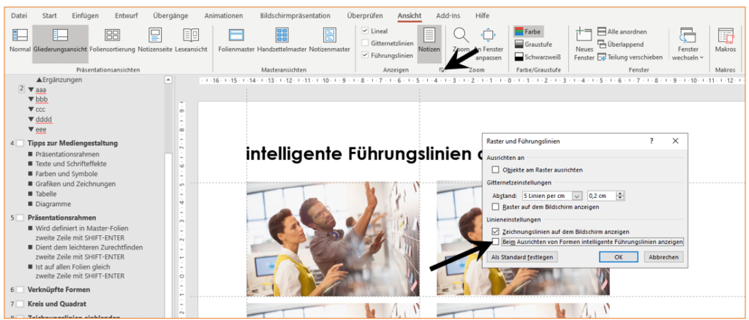Switch to Normal view
This screenshot has height=320, width=749.
[20, 40]
